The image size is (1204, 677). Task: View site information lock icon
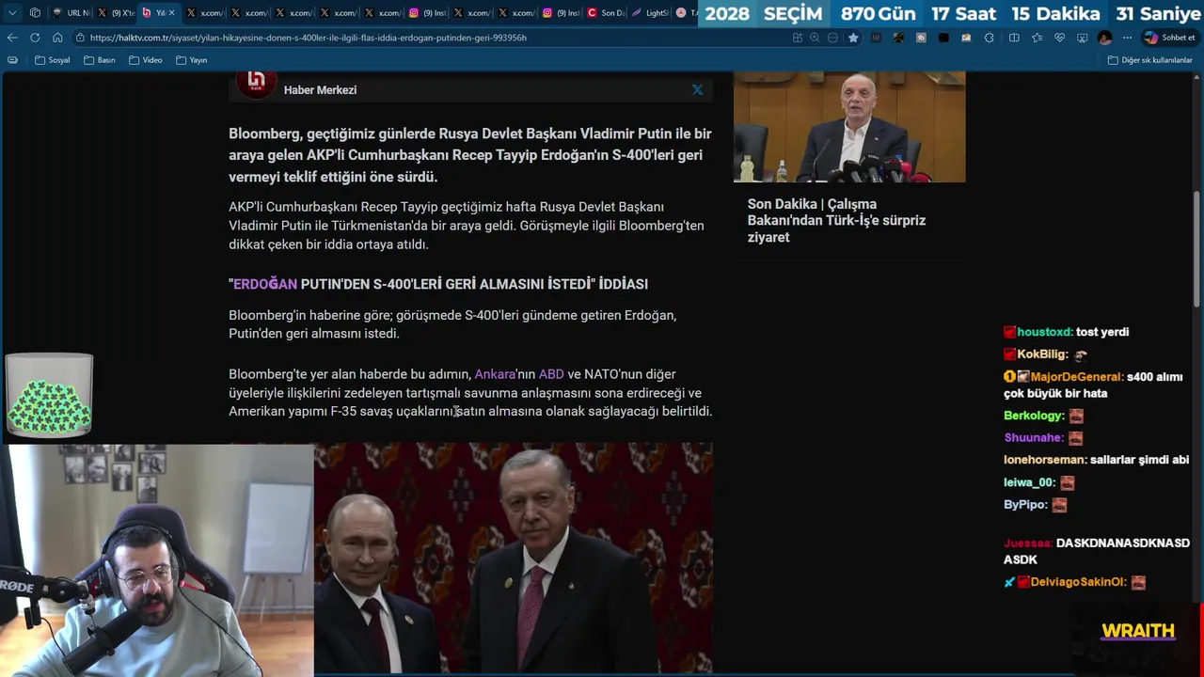pos(81,38)
